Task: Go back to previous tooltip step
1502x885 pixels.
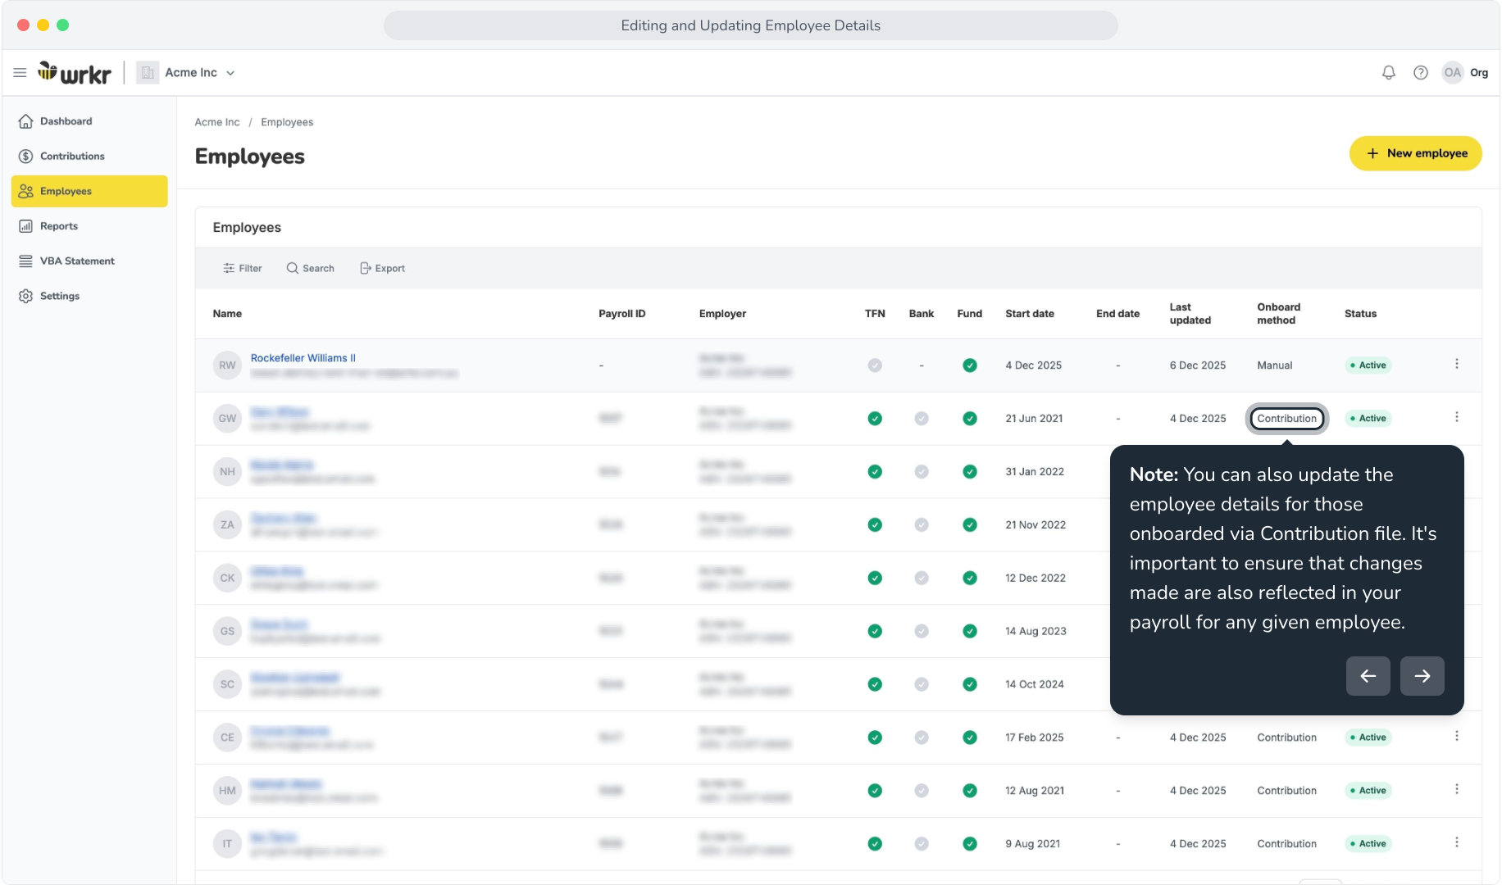Action: pyautogui.click(x=1368, y=676)
